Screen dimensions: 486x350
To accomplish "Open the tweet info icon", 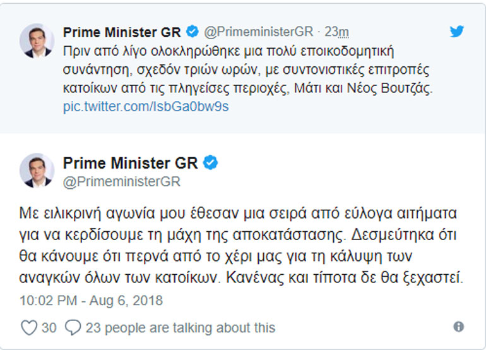I will point(459,327).
